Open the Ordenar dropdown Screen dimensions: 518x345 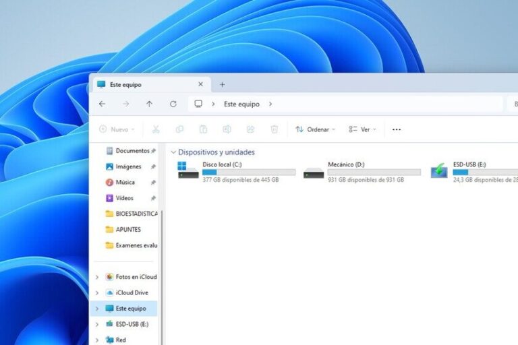pos(315,129)
